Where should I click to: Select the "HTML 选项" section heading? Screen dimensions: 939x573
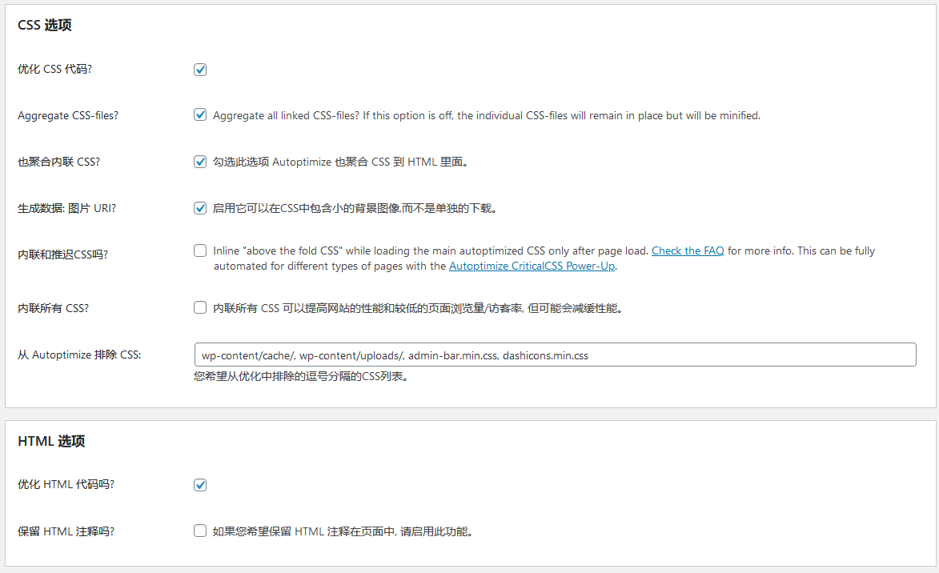click(x=48, y=441)
